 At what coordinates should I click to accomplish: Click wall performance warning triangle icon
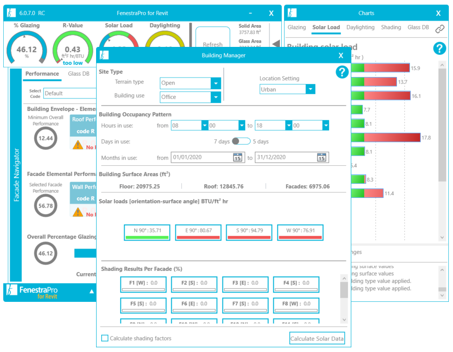[x=78, y=212]
